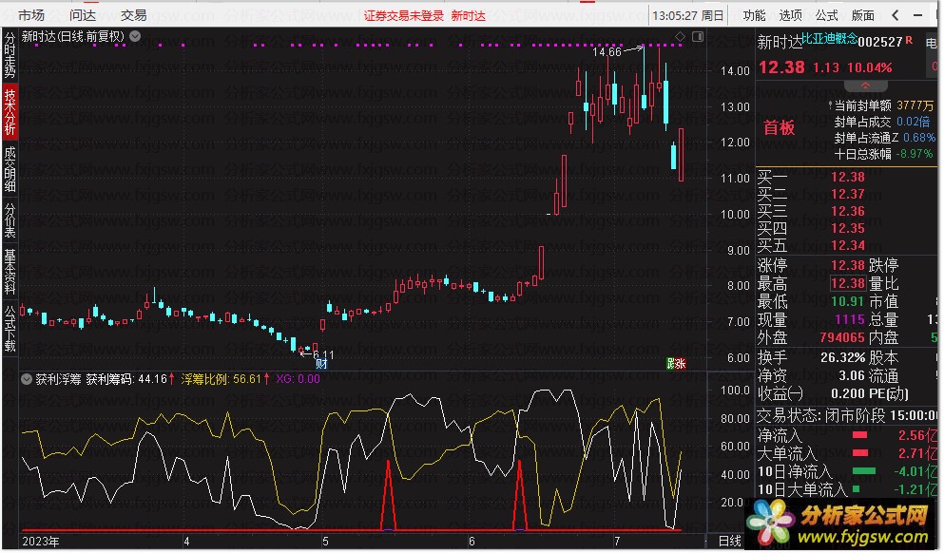The image size is (944, 553).
Task: Click the red R margin marker
Action: click(909, 40)
